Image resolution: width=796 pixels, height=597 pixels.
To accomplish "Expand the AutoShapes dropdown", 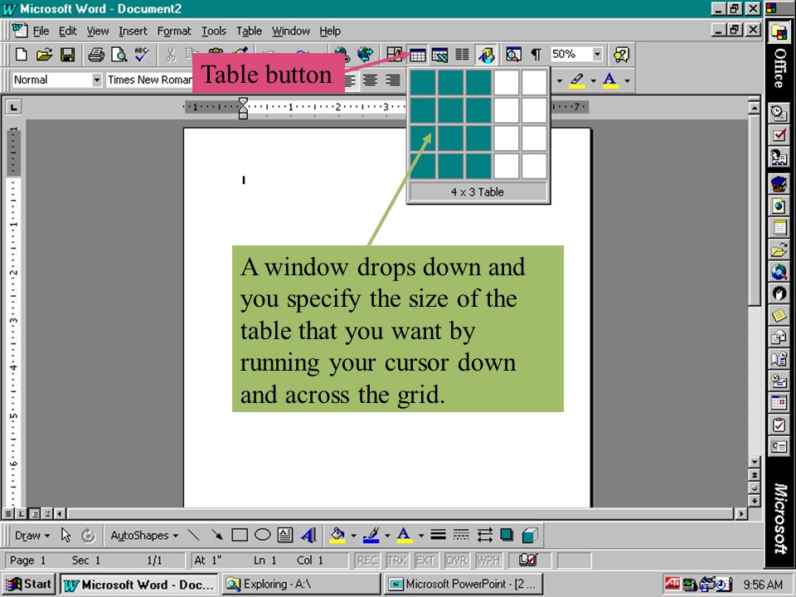I will pos(144,536).
